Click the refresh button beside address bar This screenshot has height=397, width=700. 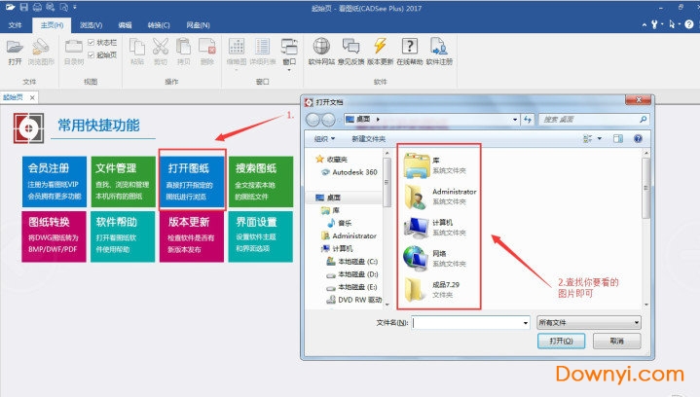[528, 120]
